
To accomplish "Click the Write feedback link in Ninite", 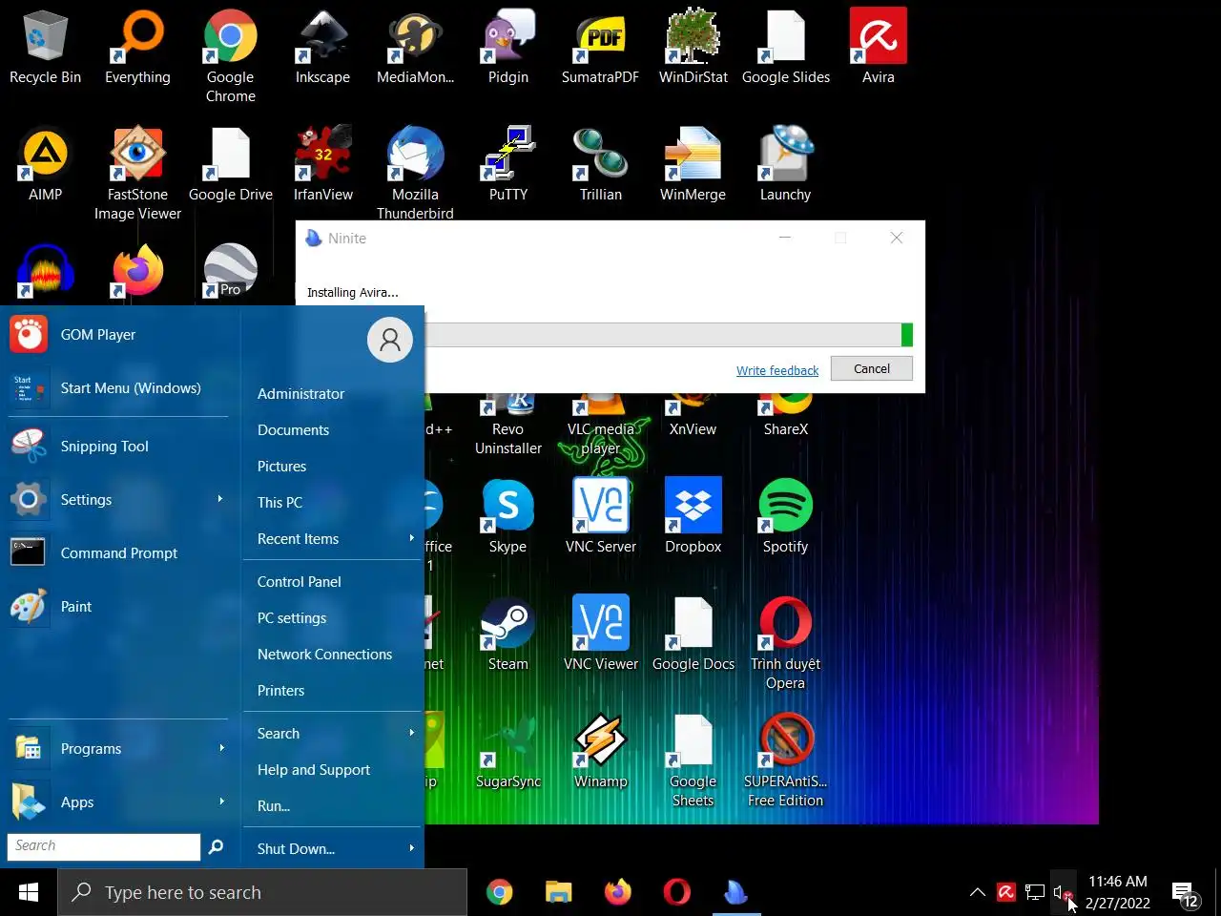I will pyautogui.click(x=776, y=370).
